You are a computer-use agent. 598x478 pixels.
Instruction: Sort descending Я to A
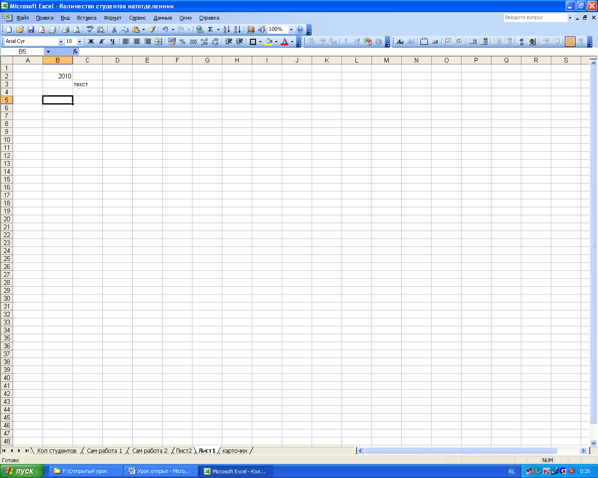coord(237,29)
